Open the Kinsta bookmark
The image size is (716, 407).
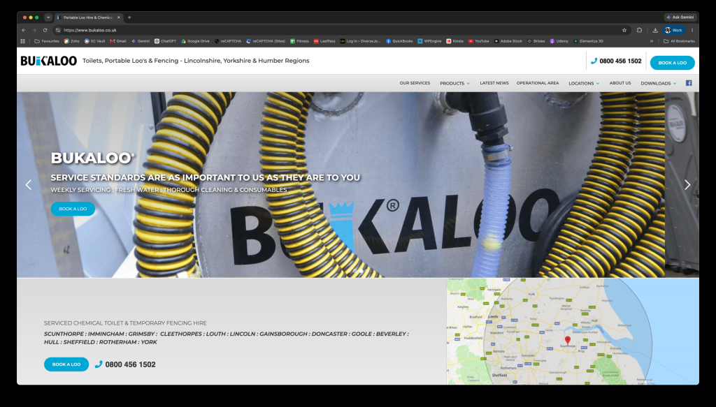coord(454,41)
